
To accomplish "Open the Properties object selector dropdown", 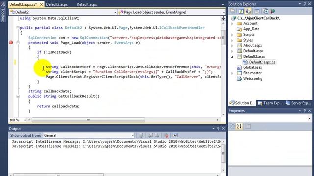I will 309,118.
